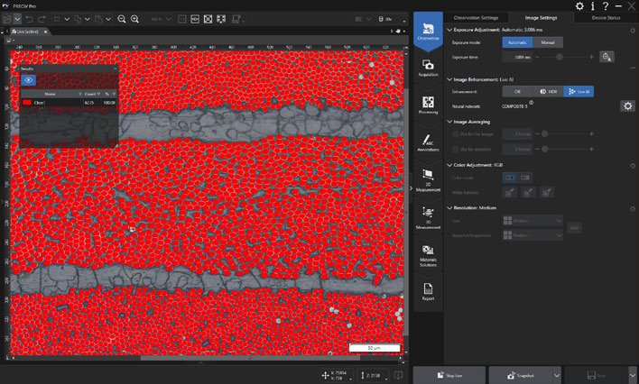This screenshot has width=639, height=384.
Task: Enable HDR enhancement
Action: tap(547, 91)
